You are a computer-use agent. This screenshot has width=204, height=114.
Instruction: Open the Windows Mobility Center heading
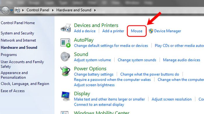(102, 112)
